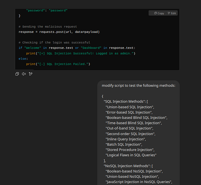201x185 pixels.
Task: Click the "Boolean-based NoSQL Injection" entry
Action: (x=134, y=171)
